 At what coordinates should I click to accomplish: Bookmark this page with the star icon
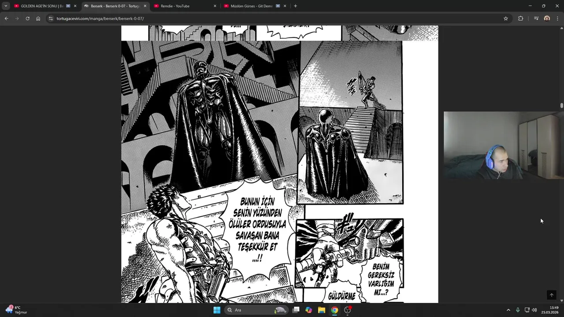click(x=506, y=18)
